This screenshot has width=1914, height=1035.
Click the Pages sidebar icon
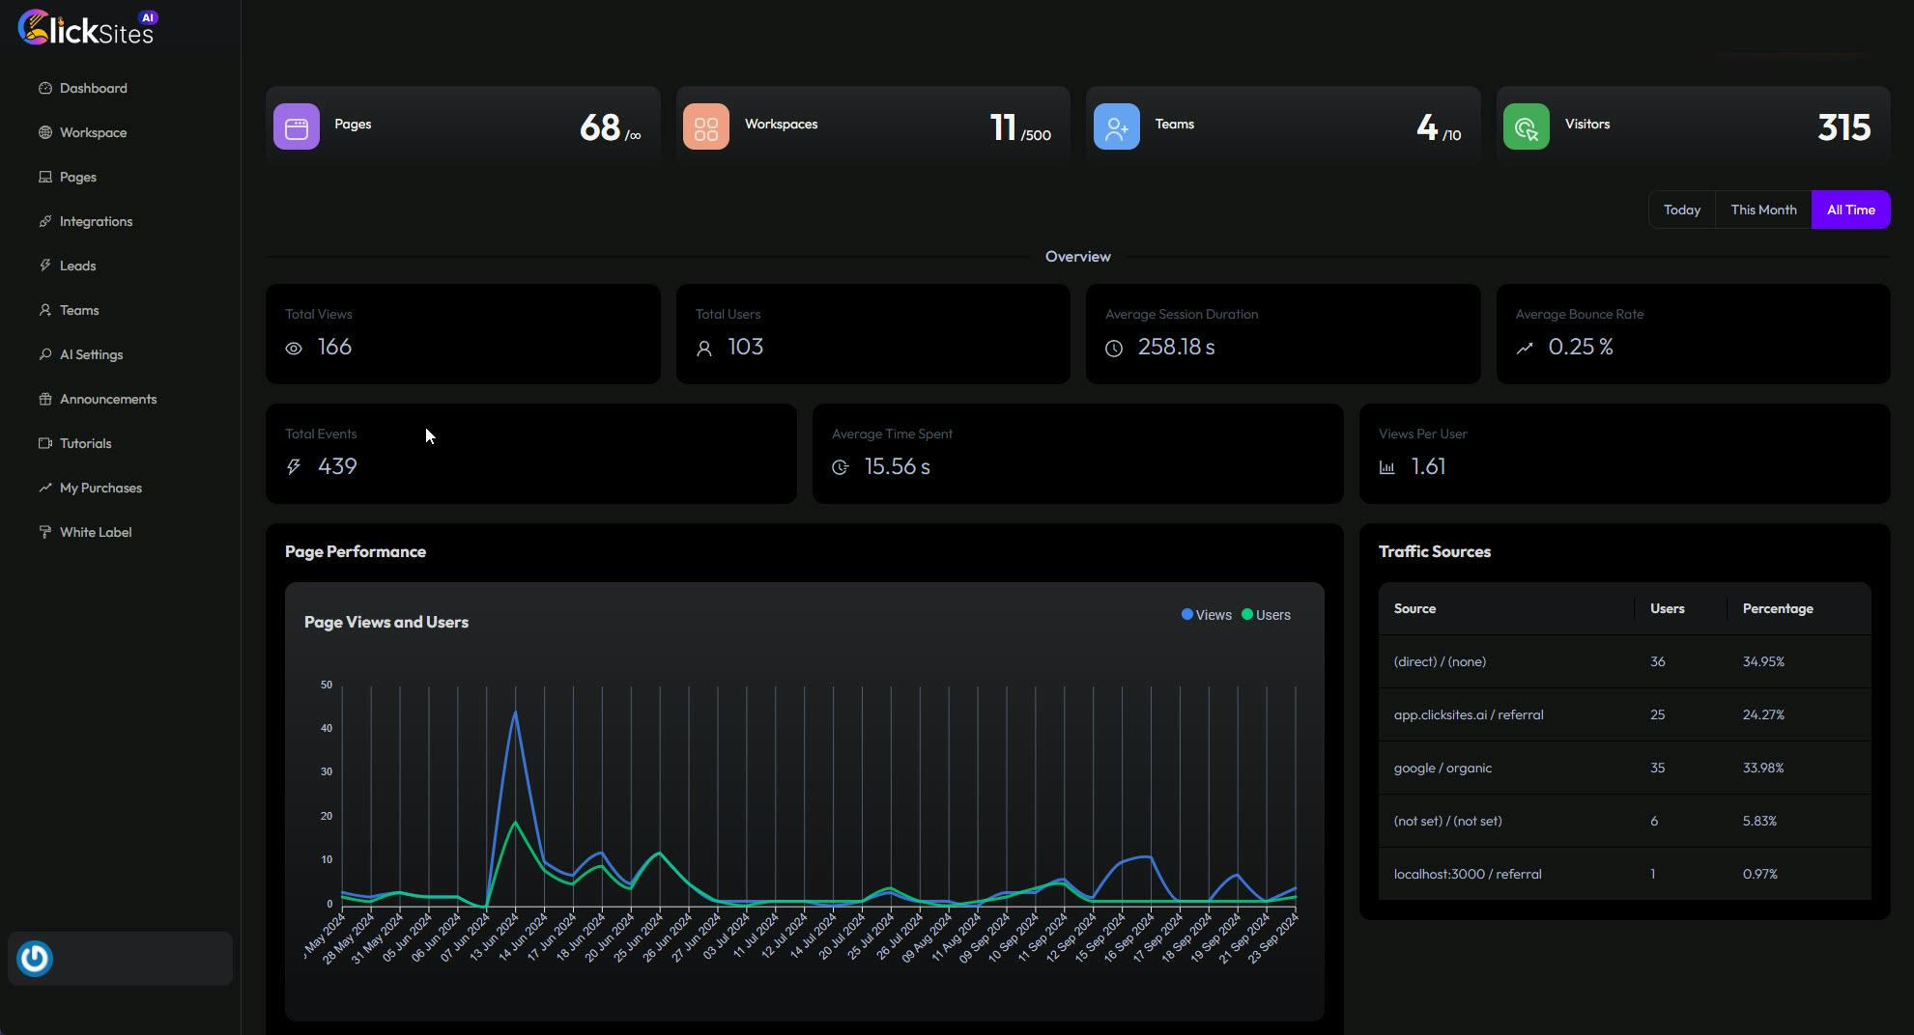point(45,177)
